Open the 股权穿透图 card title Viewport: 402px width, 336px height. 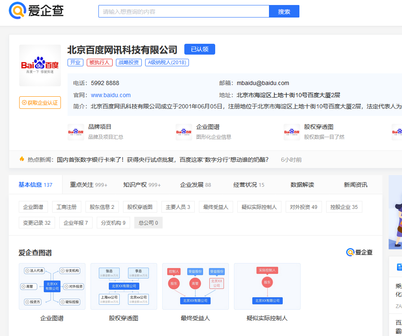pyautogui.click(x=319, y=127)
